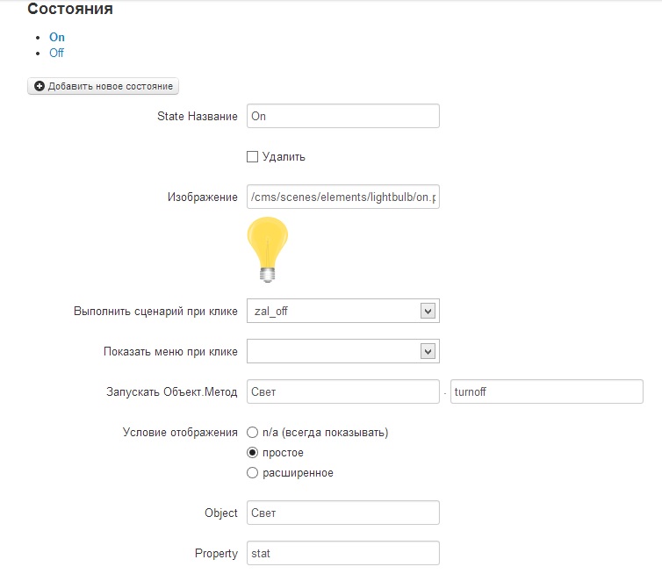Click the yellow lightbulb image preview
The height and width of the screenshot is (574, 662).
268,249
